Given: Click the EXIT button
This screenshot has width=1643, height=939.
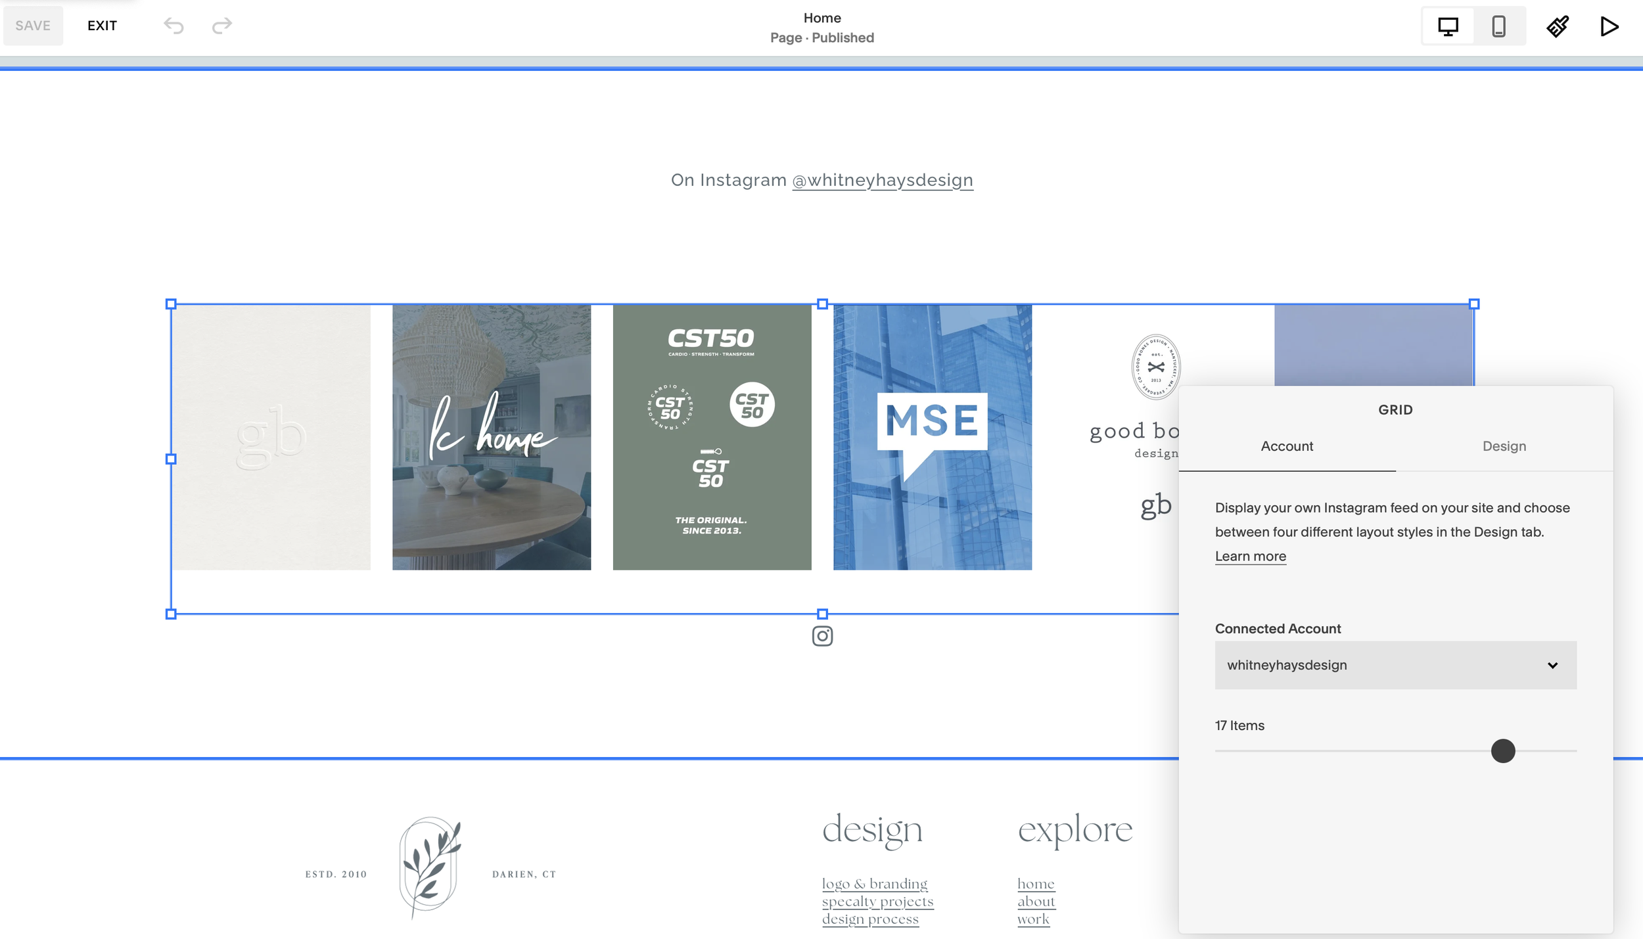Looking at the screenshot, I should [x=102, y=26].
